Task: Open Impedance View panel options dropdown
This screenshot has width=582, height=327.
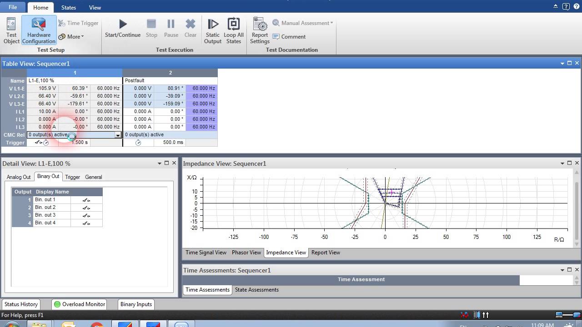Action: (x=562, y=163)
